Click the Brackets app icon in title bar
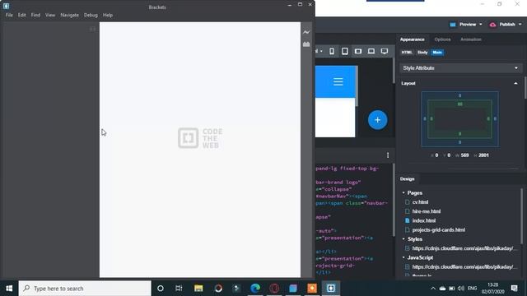The image size is (527, 296). pyautogui.click(x=6, y=6)
